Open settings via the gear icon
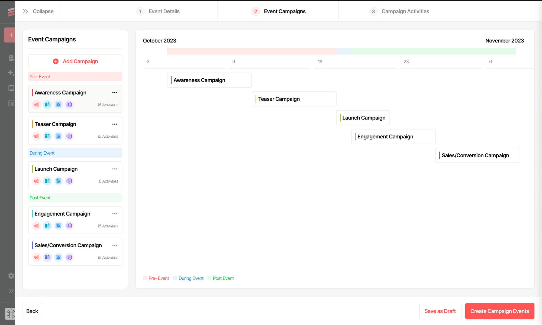542x325 pixels. pos(11,276)
